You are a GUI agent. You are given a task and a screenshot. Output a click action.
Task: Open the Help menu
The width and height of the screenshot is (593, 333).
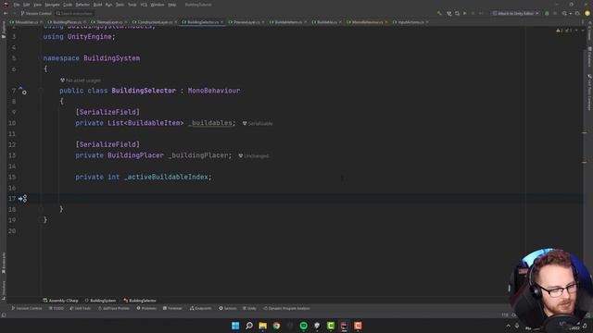click(172, 5)
